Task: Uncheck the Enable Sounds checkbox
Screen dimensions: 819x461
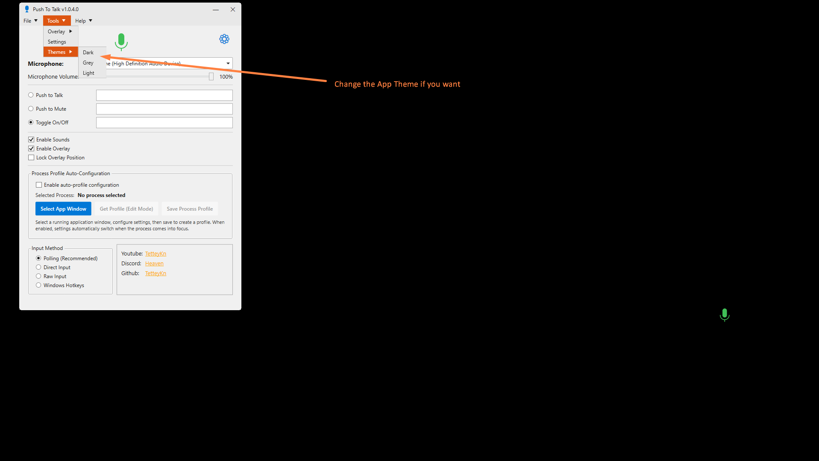Action: tap(31, 139)
